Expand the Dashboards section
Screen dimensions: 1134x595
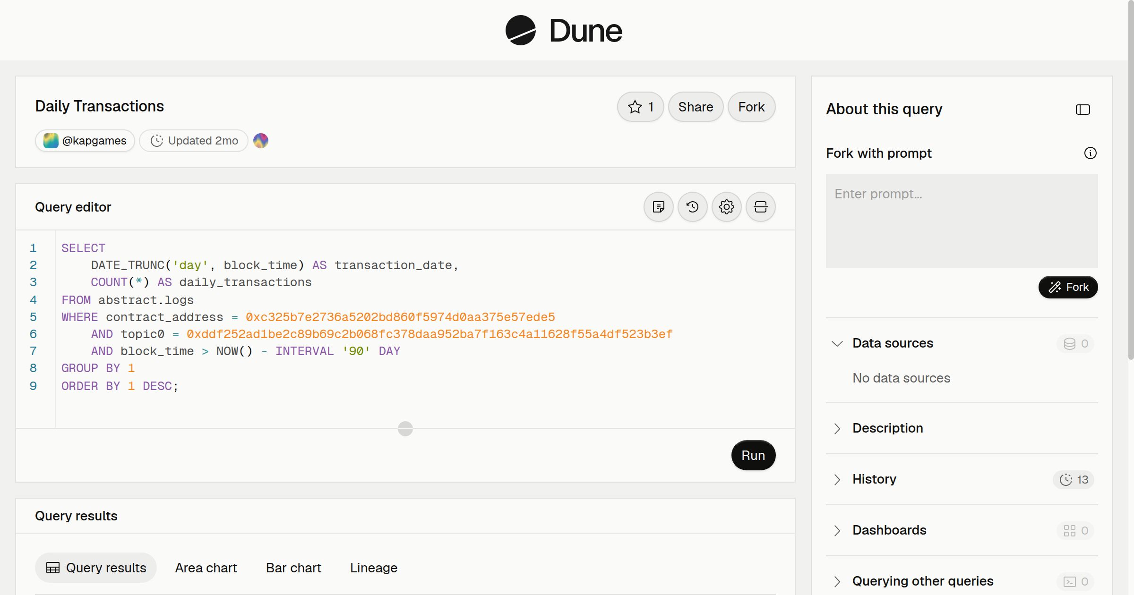click(837, 530)
